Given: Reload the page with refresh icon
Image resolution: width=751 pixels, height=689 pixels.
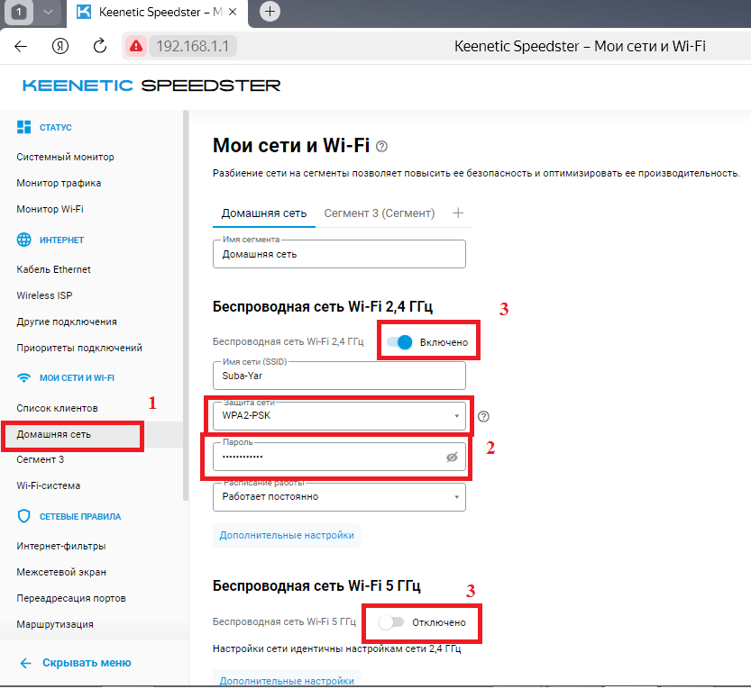Looking at the screenshot, I should (100, 46).
